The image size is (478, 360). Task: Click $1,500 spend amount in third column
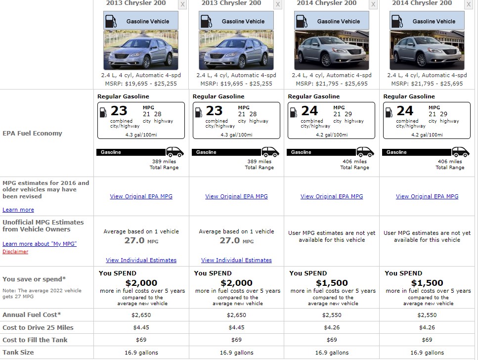(x=332, y=283)
